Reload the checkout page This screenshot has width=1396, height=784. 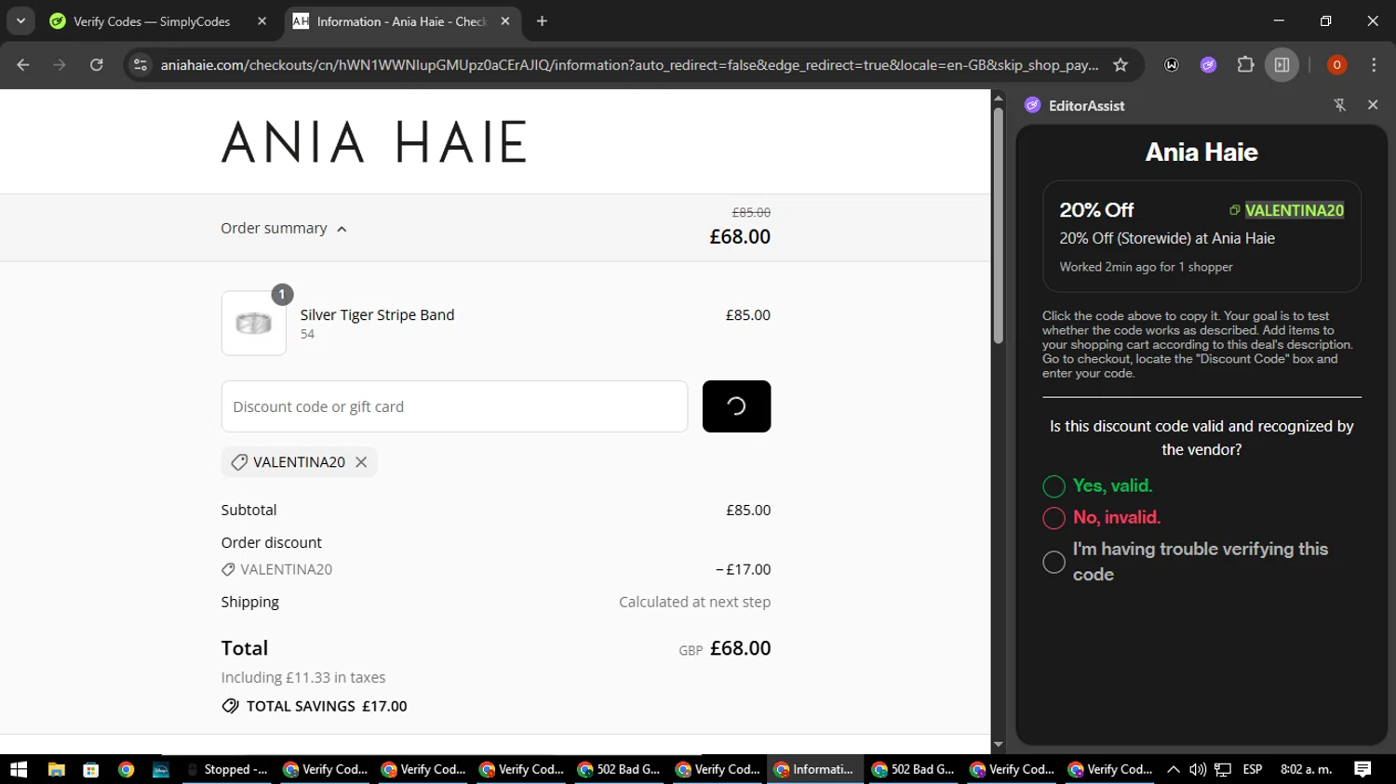pyautogui.click(x=97, y=65)
